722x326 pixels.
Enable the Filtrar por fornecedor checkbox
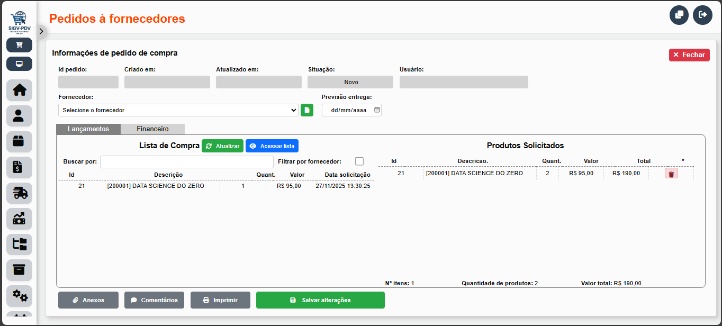pyautogui.click(x=359, y=161)
